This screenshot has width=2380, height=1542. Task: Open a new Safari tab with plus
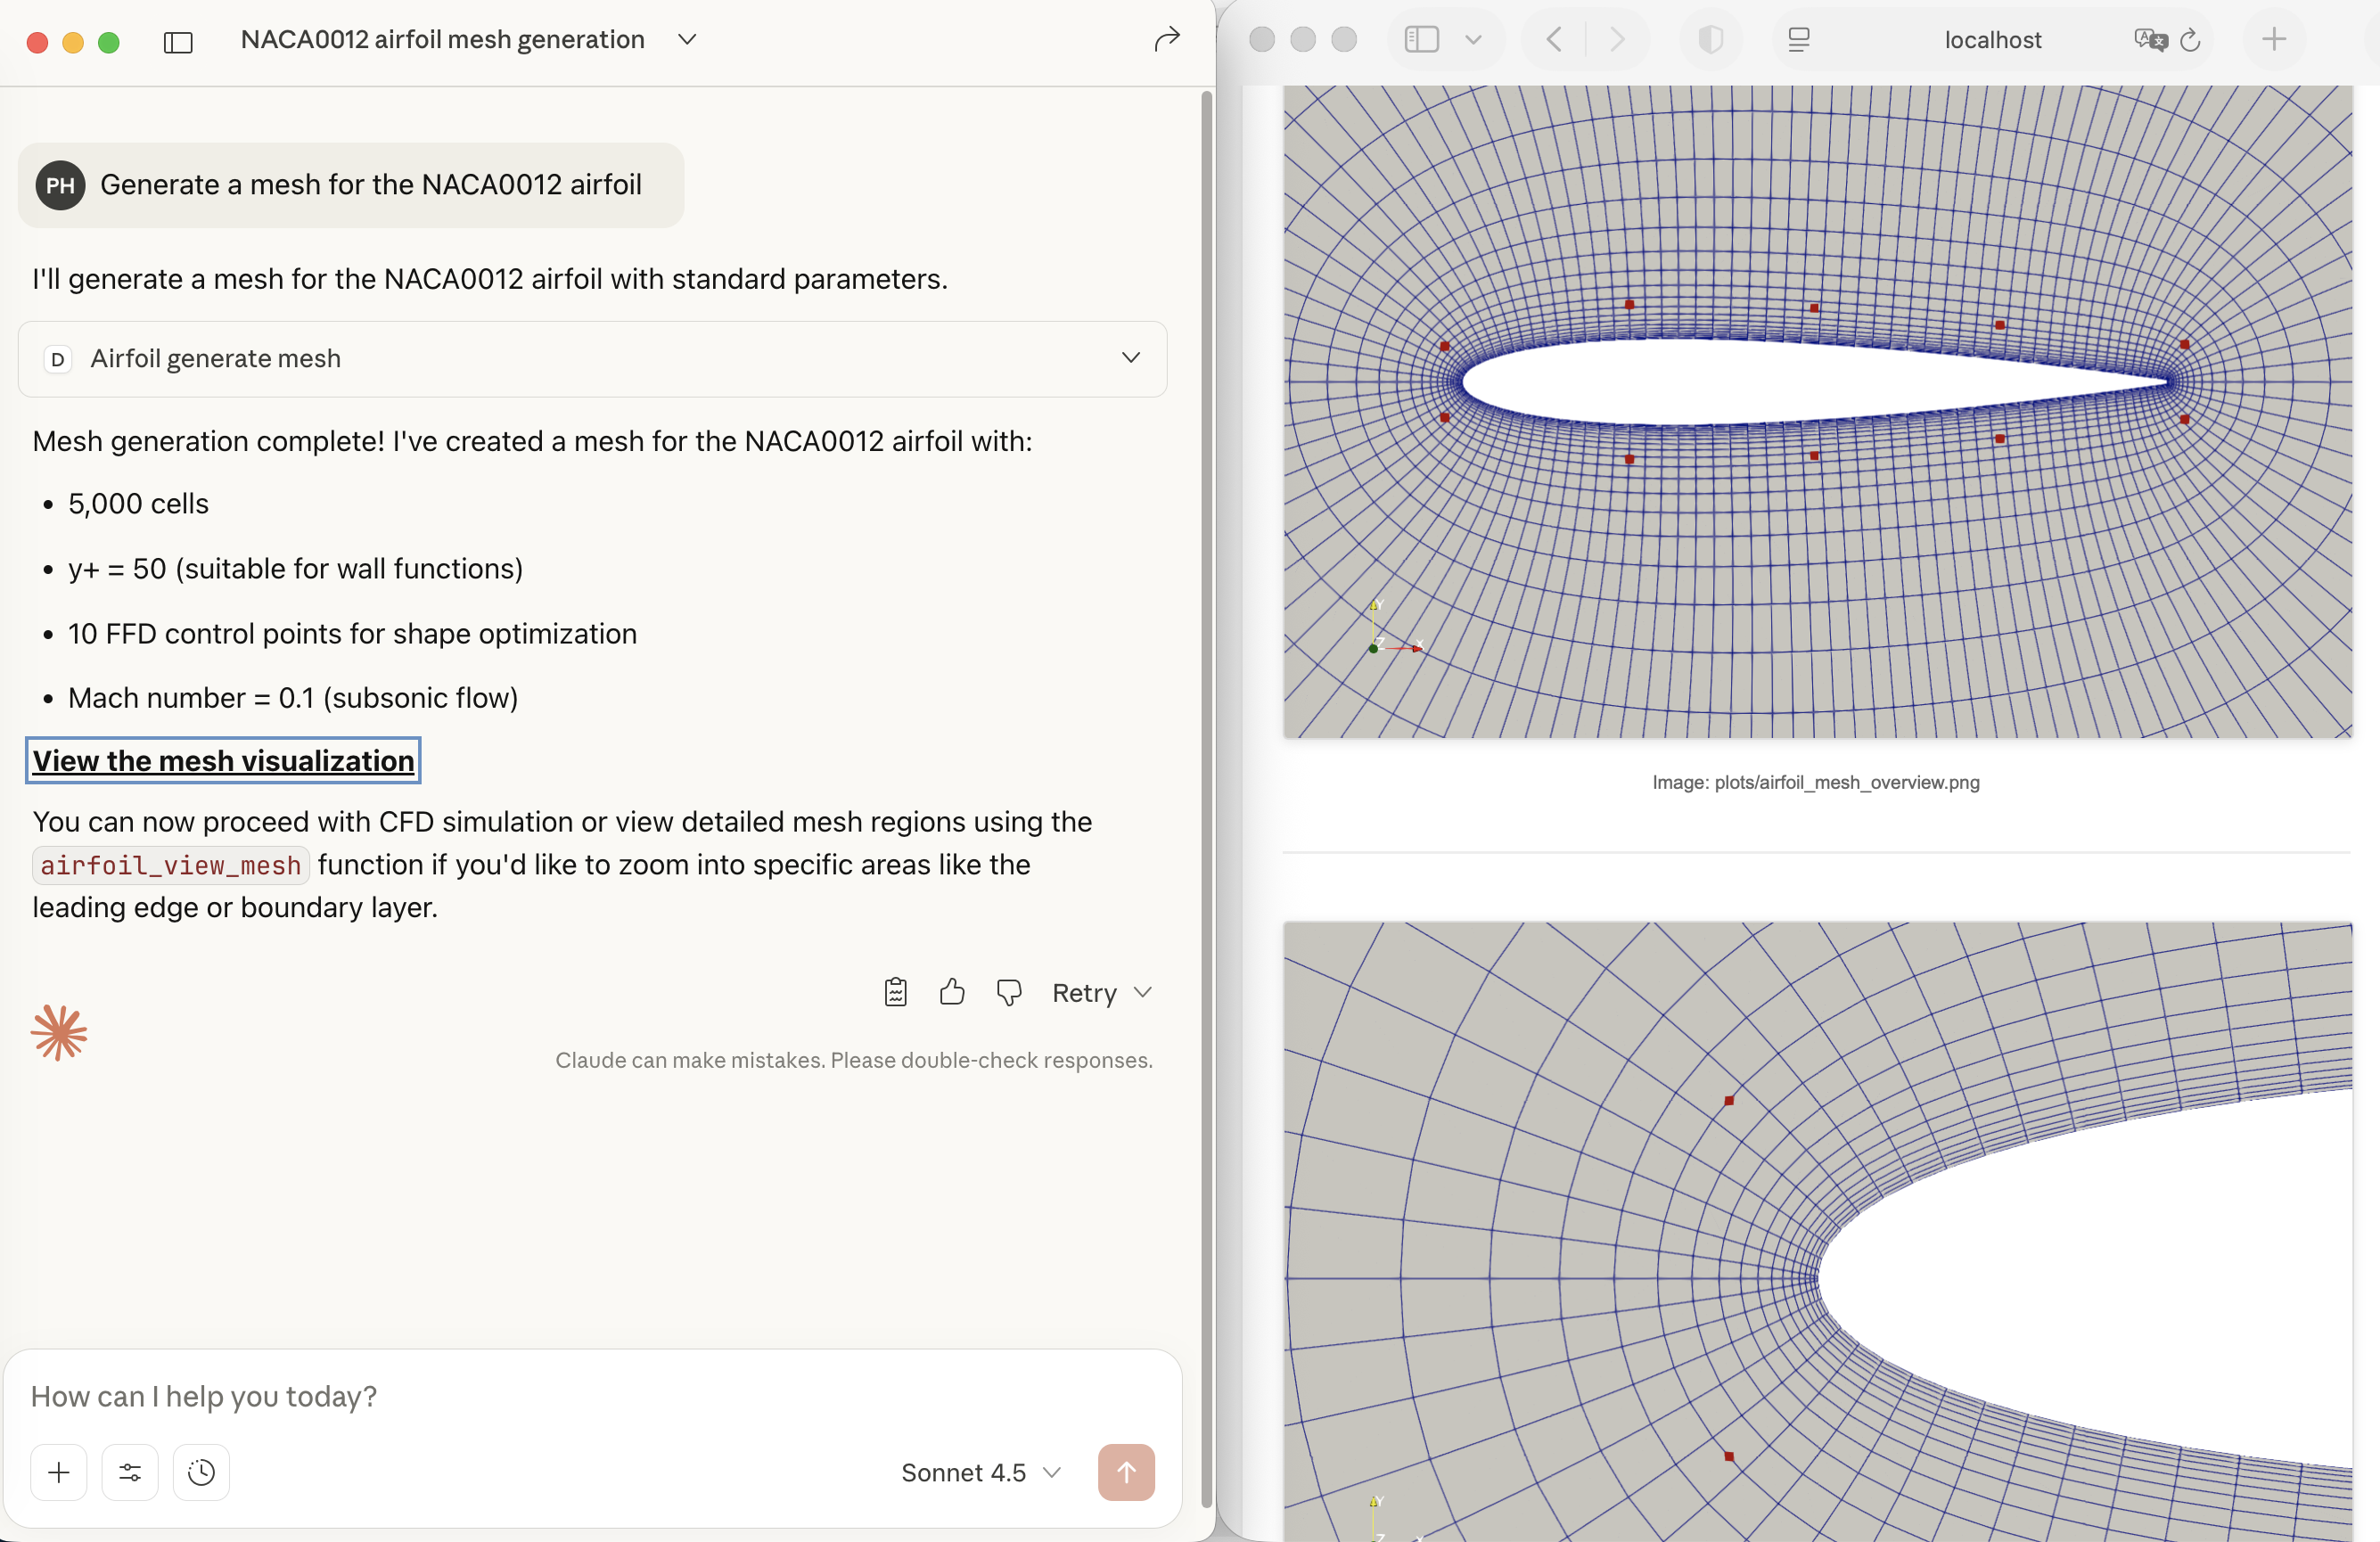pyautogui.click(x=2274, y=40)
